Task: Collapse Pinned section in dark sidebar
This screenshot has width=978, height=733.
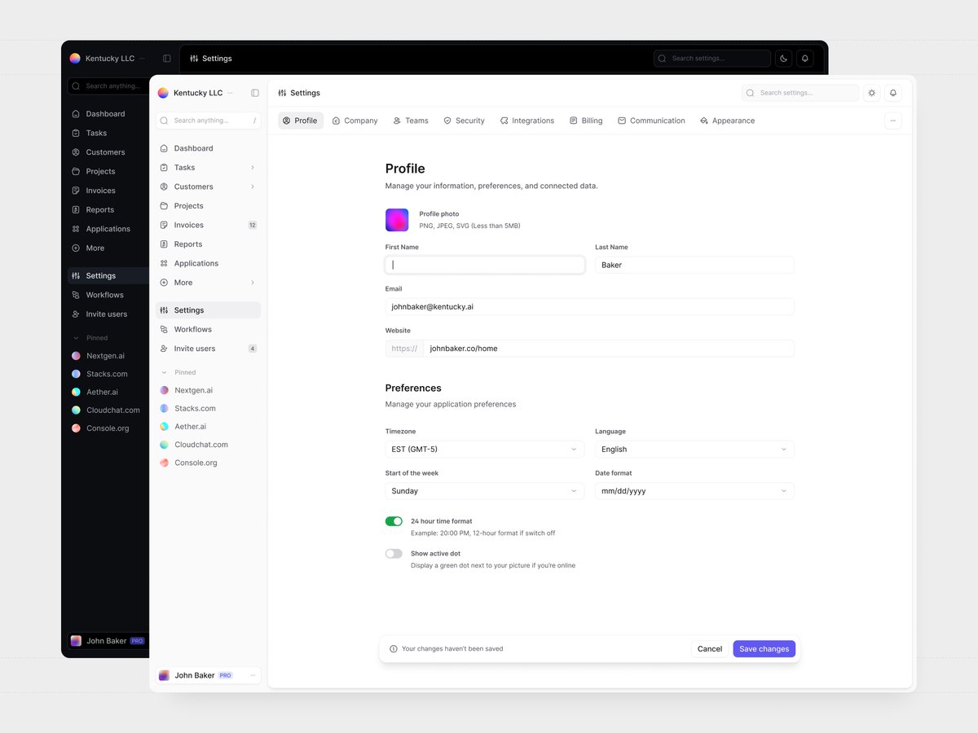Action: click(77, 338)
